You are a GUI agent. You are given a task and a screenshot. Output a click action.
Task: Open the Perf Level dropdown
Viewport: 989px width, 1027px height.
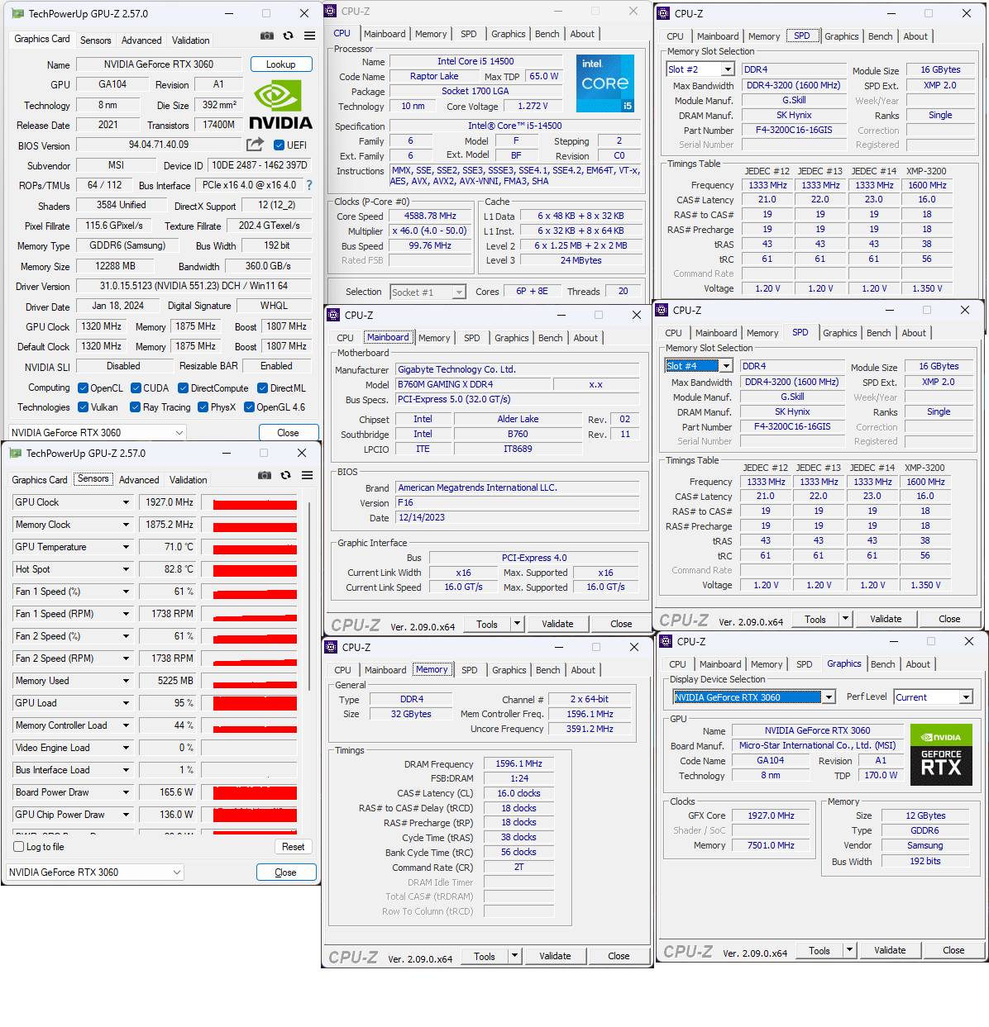966,697
